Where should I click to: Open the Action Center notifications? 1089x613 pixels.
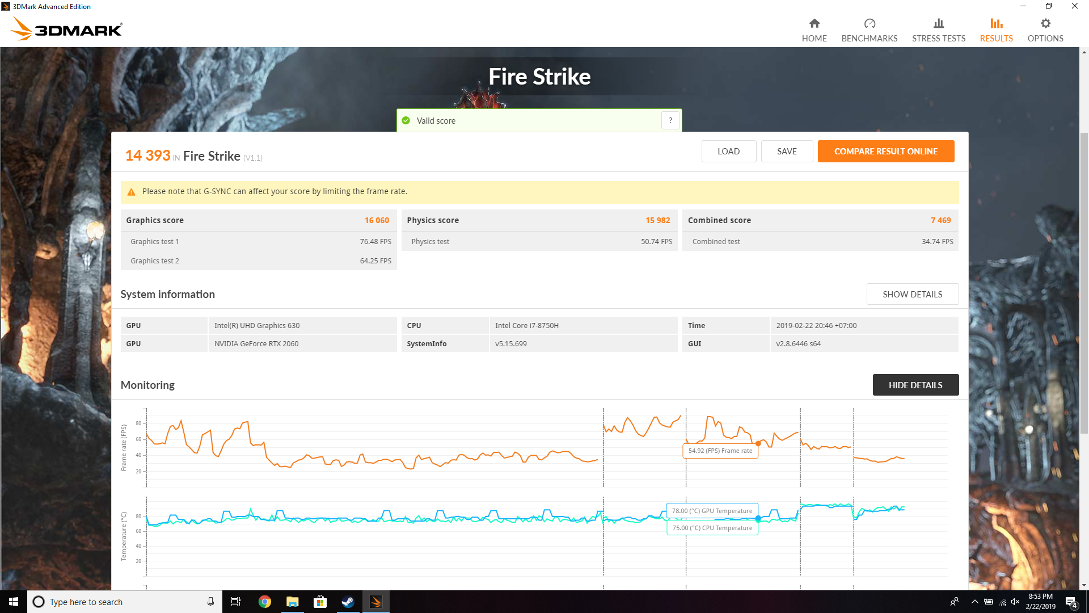point(1071,602)
